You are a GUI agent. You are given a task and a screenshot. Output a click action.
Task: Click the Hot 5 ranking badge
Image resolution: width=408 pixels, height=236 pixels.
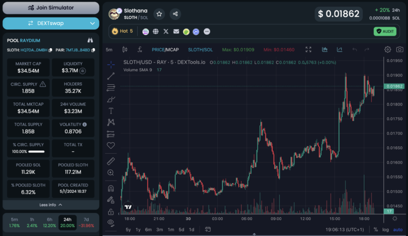click(x=123, y=31)
